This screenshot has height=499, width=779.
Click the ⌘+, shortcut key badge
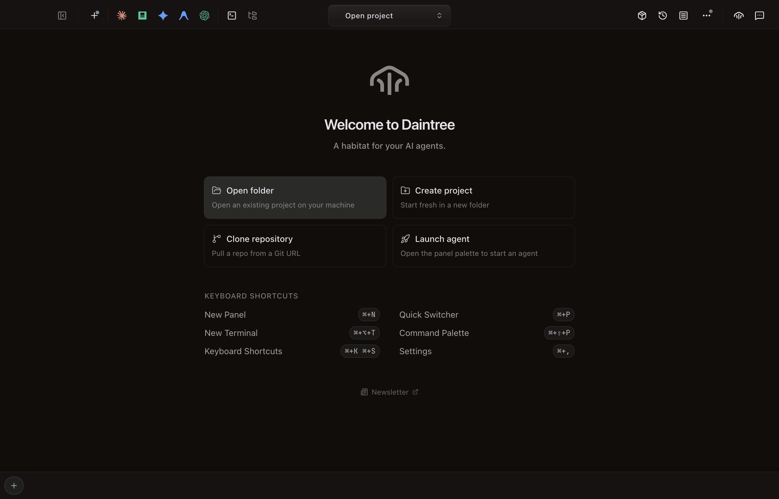point(564,351)
